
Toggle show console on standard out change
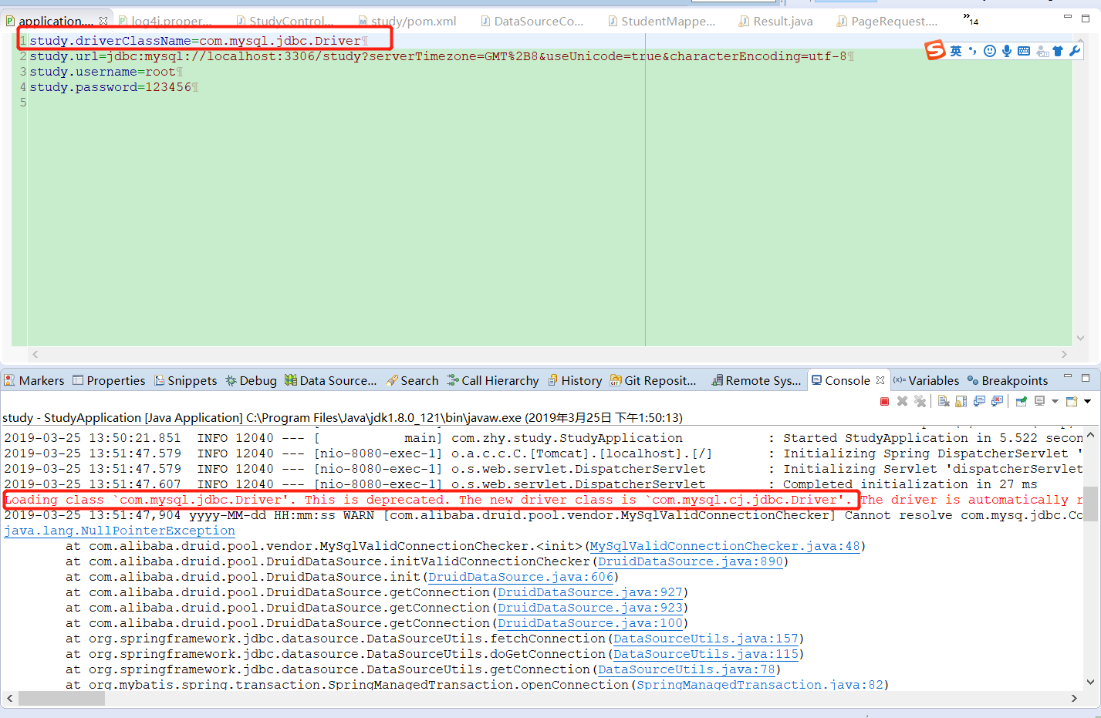[x=979, y=401]
